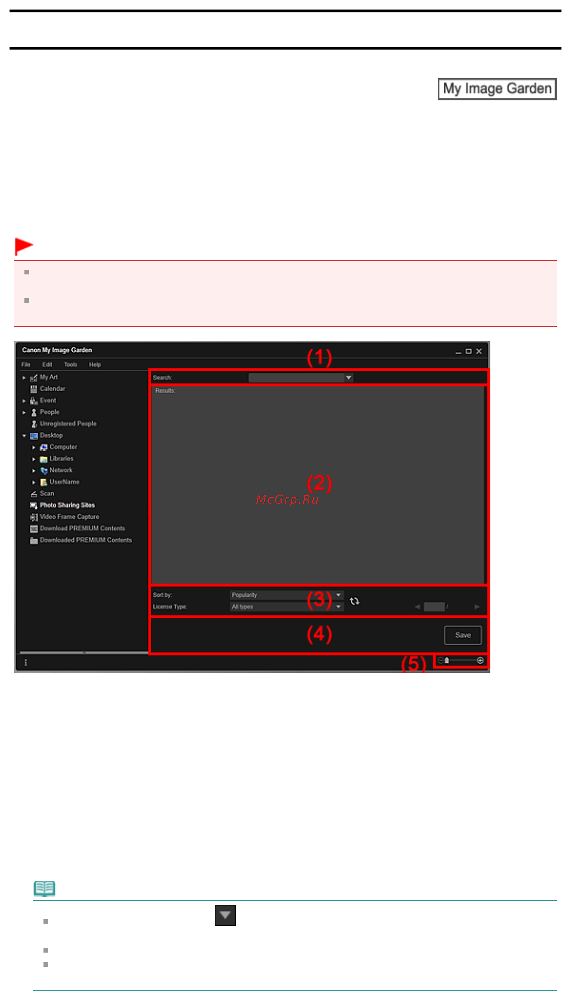Collapse the Desktop tree node
The height and width of the screenshot is (998, 571).
24,435
